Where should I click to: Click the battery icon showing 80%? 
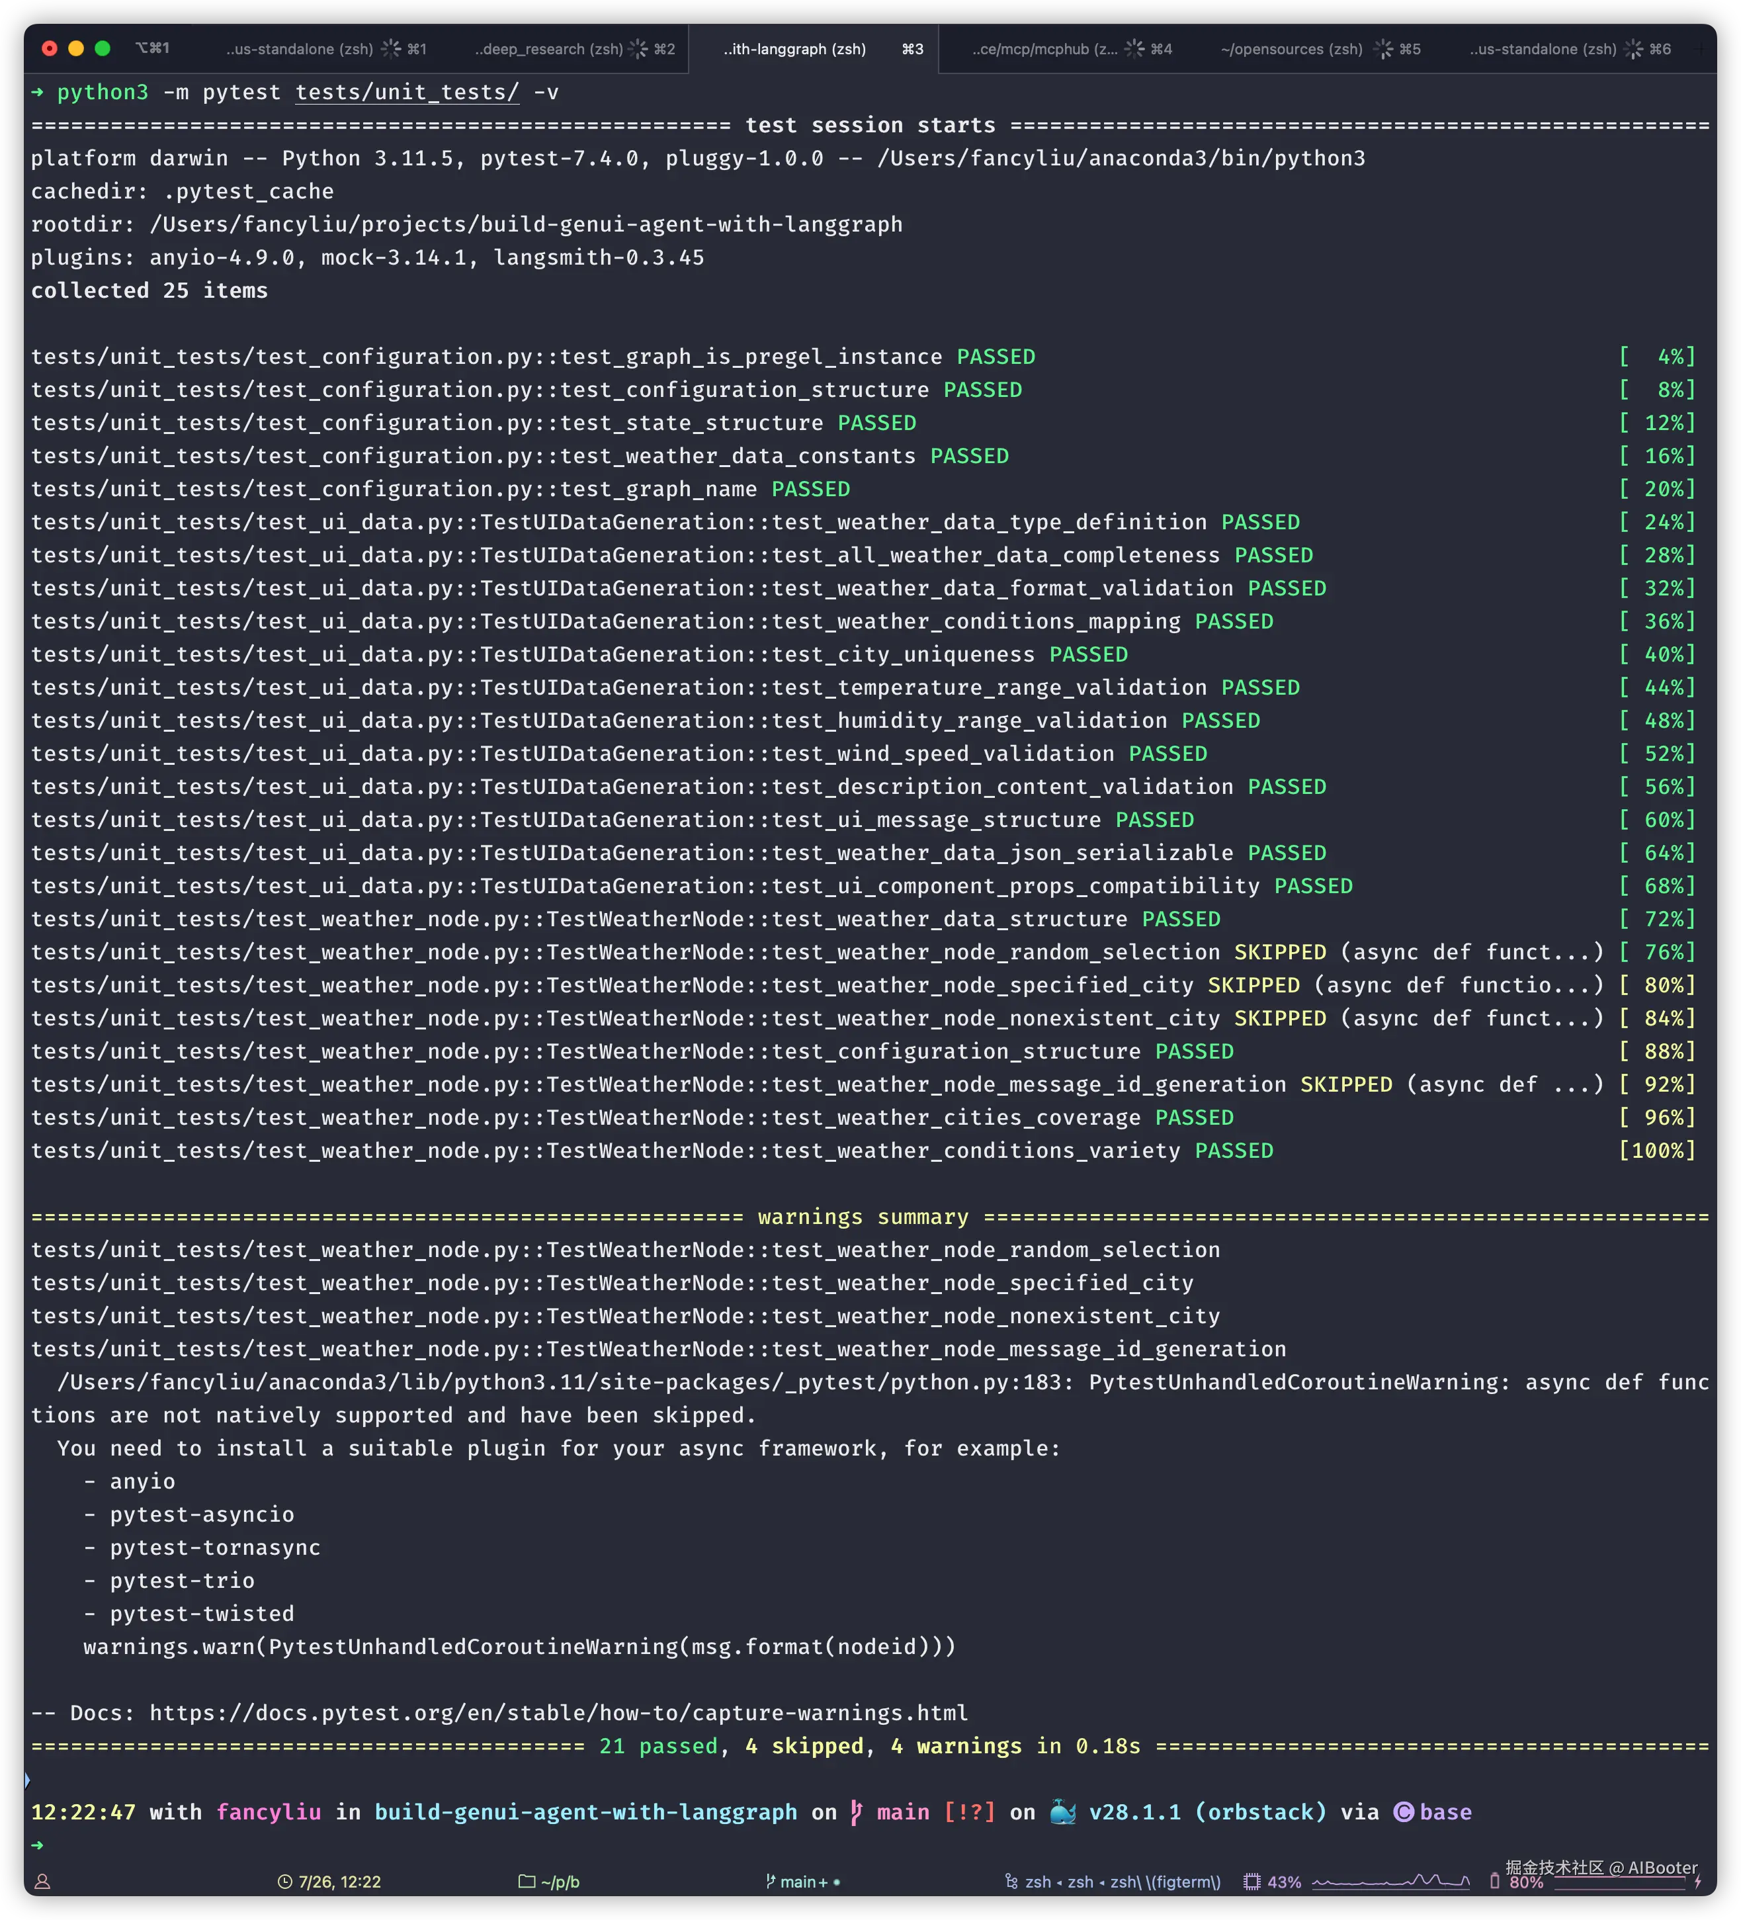1494,1882
